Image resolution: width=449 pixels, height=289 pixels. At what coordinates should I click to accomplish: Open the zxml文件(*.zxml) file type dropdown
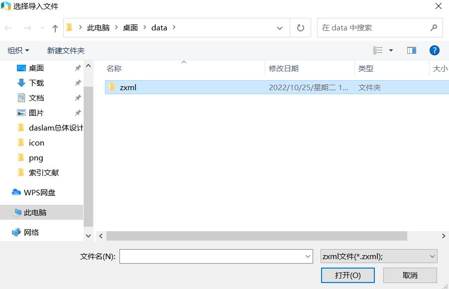(x=379, y=256)
